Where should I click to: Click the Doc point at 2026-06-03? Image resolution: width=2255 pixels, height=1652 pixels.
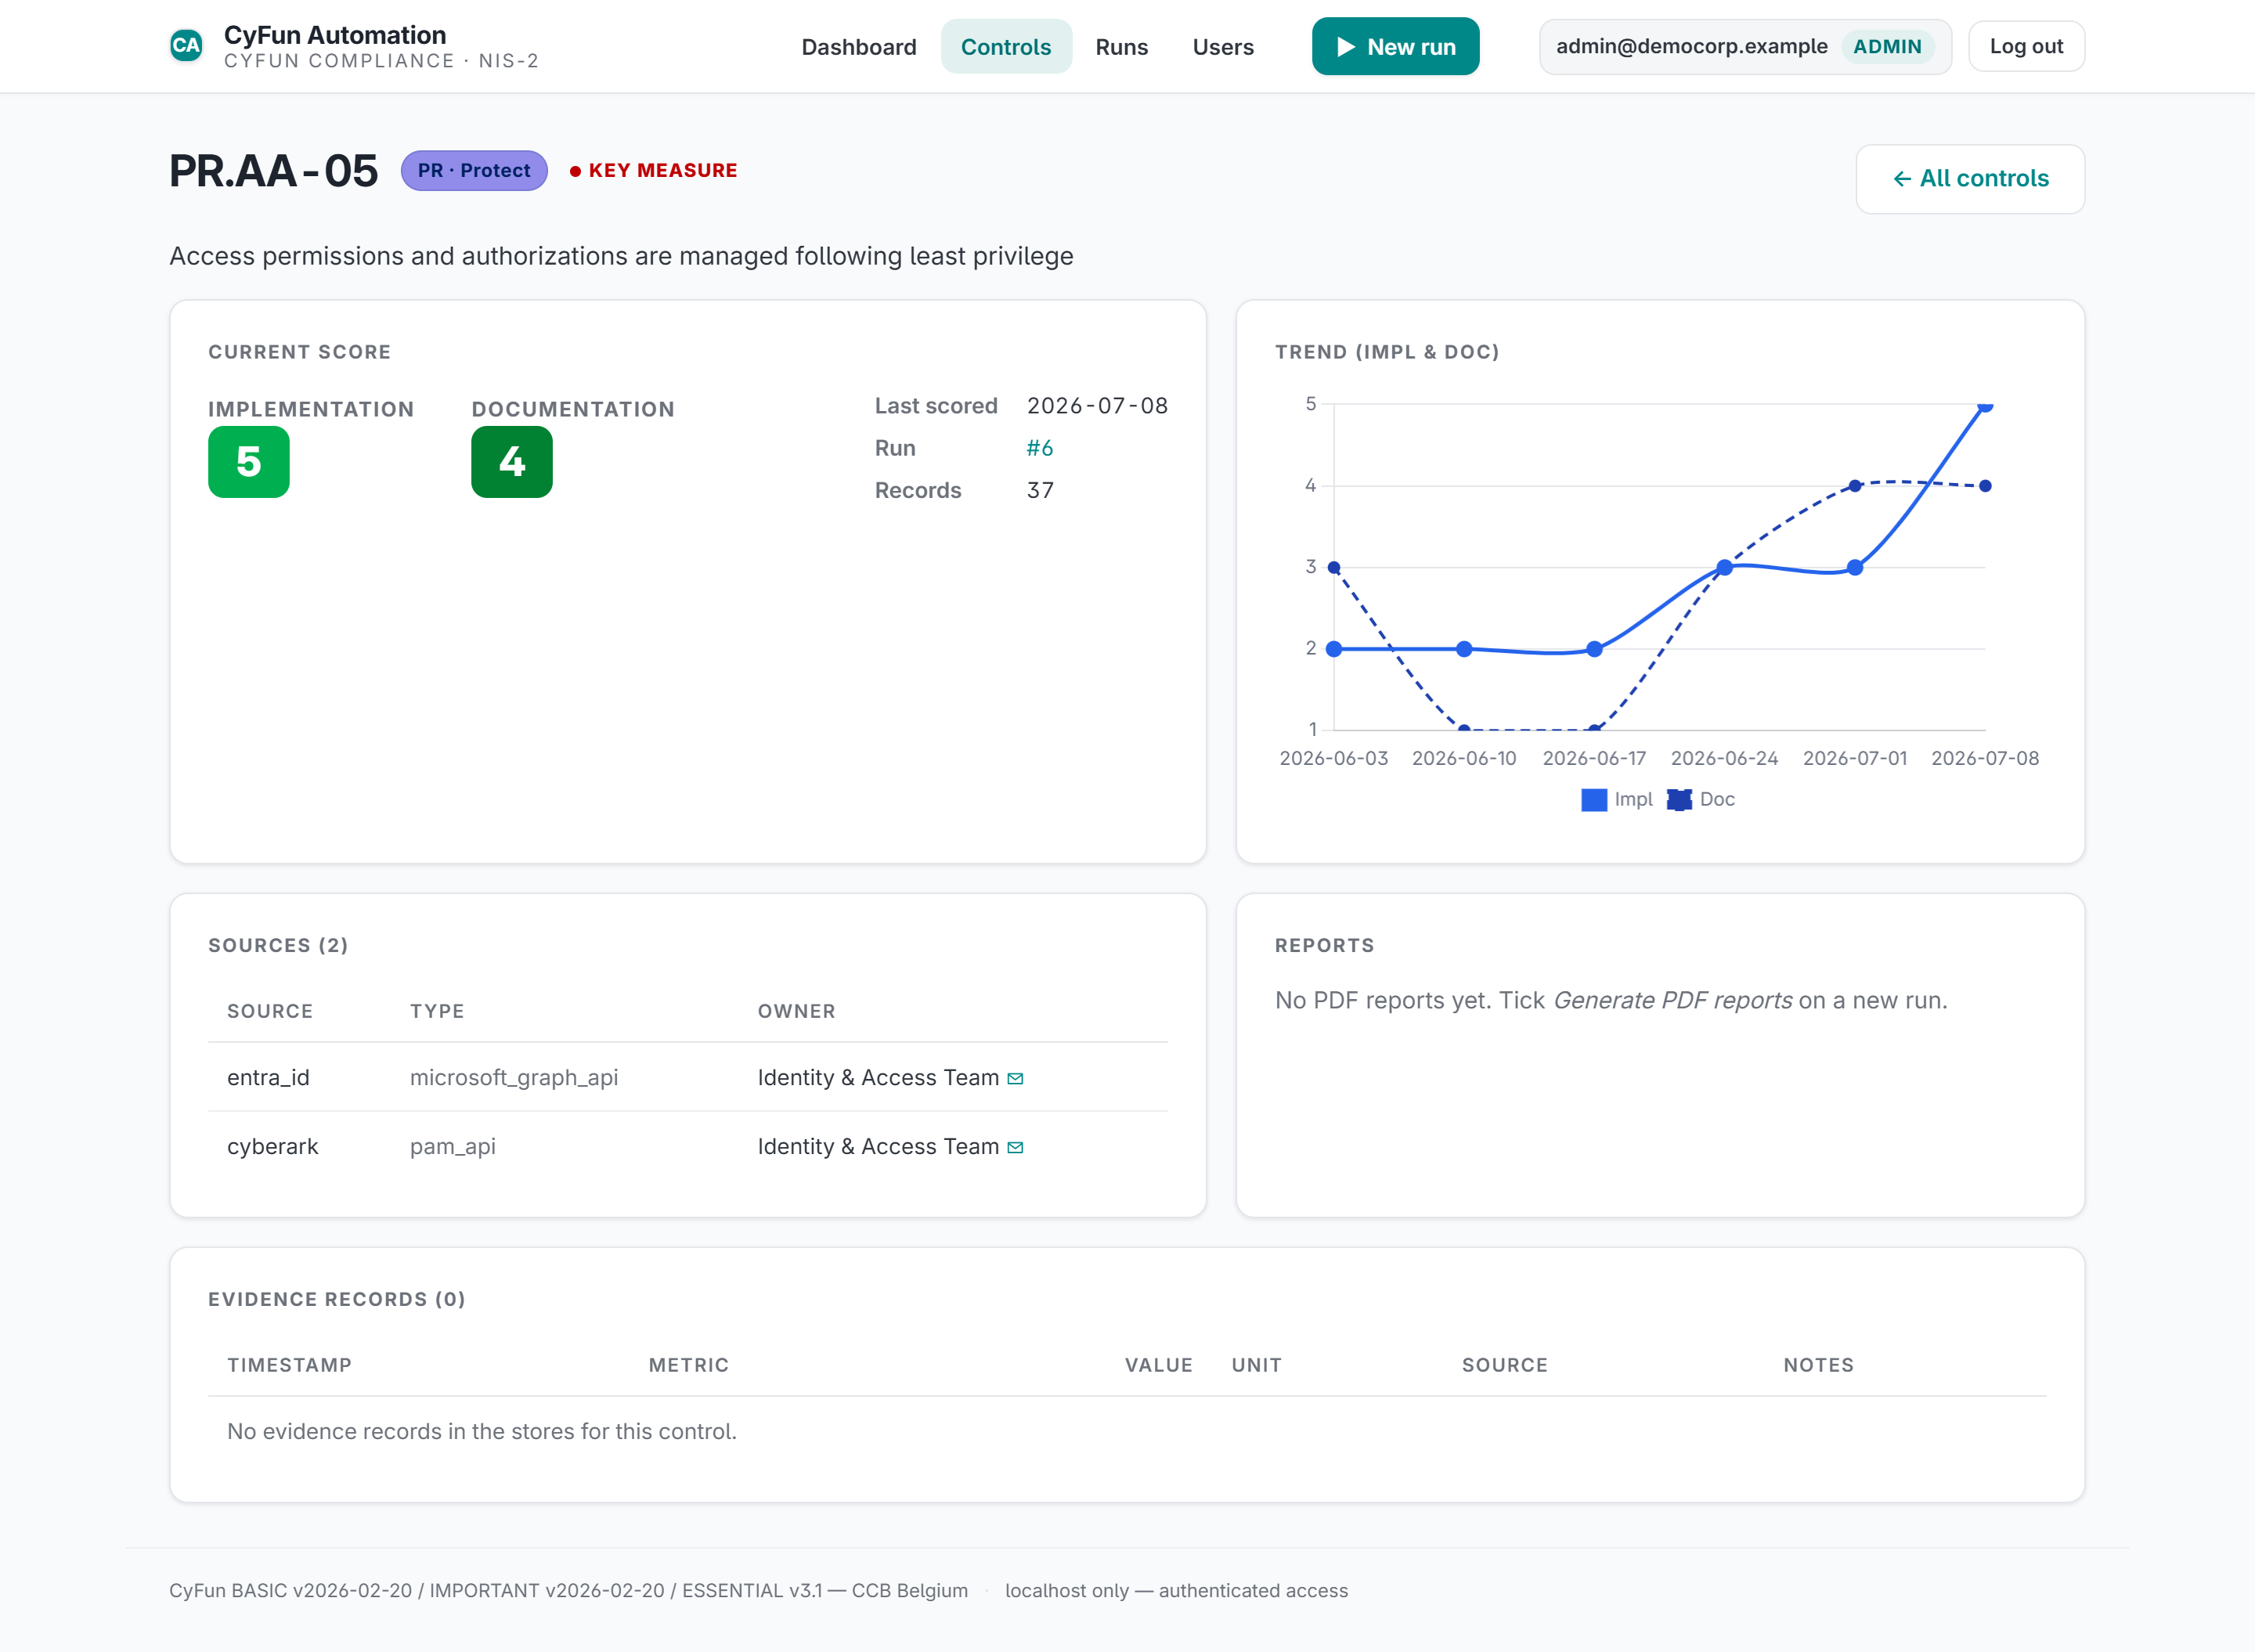pyautogui.click(x=1334, y=568)
